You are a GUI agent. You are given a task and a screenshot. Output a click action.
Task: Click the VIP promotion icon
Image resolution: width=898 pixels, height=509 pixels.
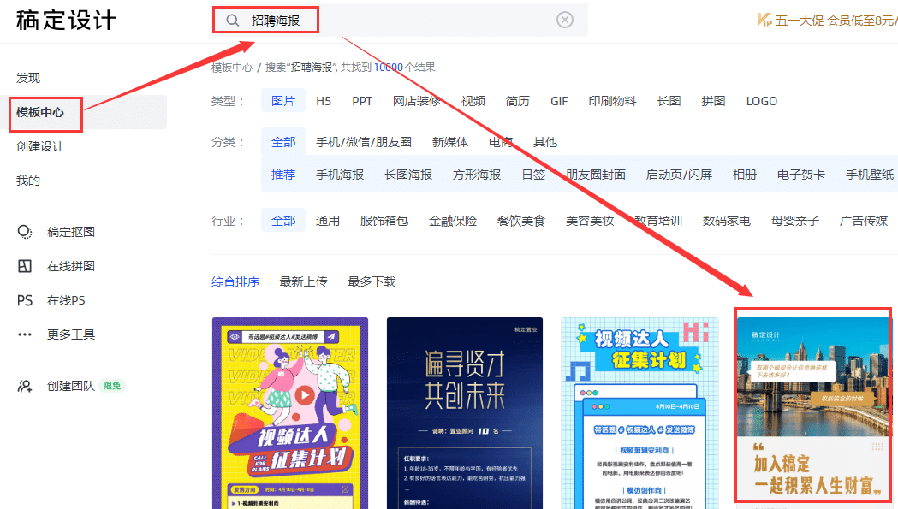coord(764,20)
